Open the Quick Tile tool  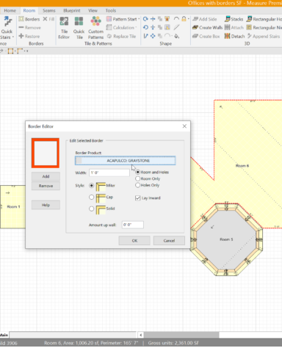pyautogui.click(x=79, y=28)
